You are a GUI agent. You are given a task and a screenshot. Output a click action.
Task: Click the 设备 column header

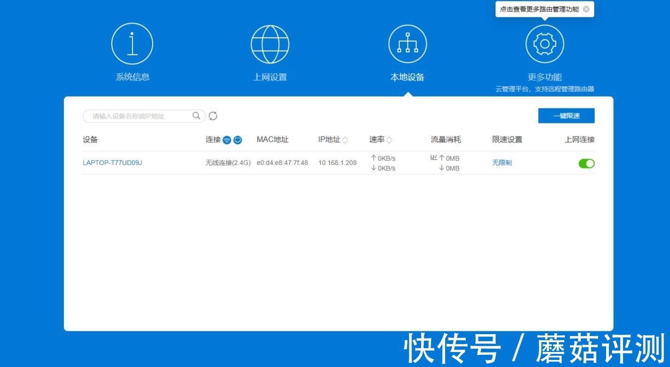[x=90, y=140]
